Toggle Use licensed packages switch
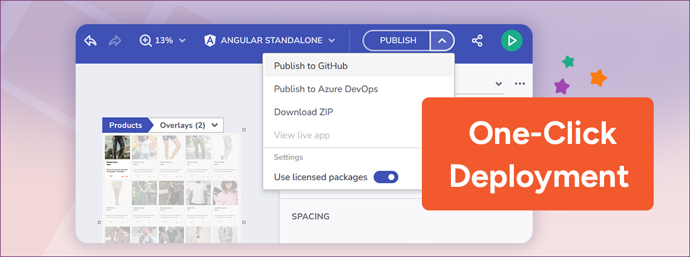 386,177
